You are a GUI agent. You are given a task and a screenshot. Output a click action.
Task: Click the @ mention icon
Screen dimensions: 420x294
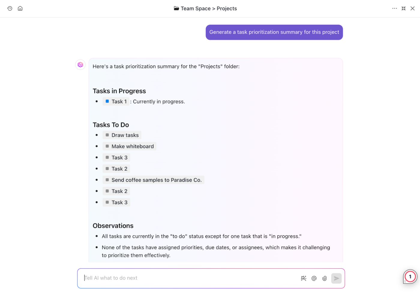point(314,278)
